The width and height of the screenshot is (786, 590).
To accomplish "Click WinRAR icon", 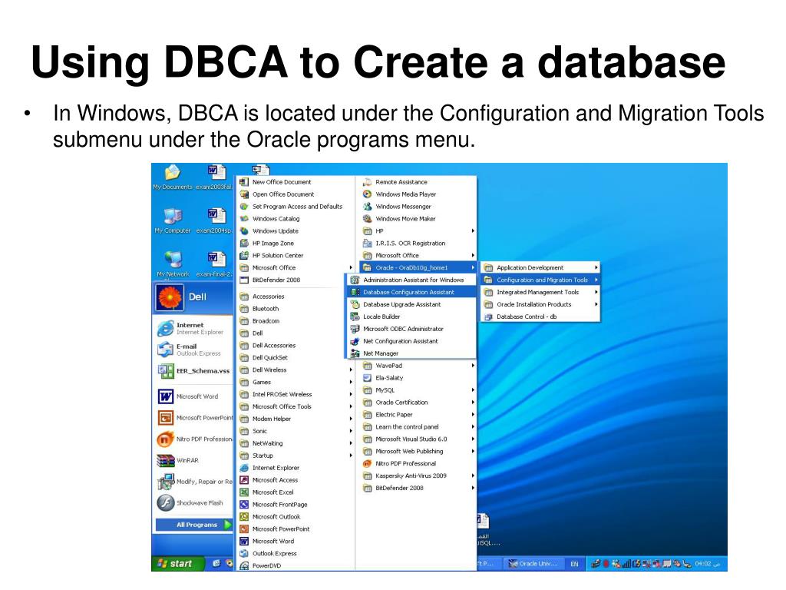I will [166, 461].
